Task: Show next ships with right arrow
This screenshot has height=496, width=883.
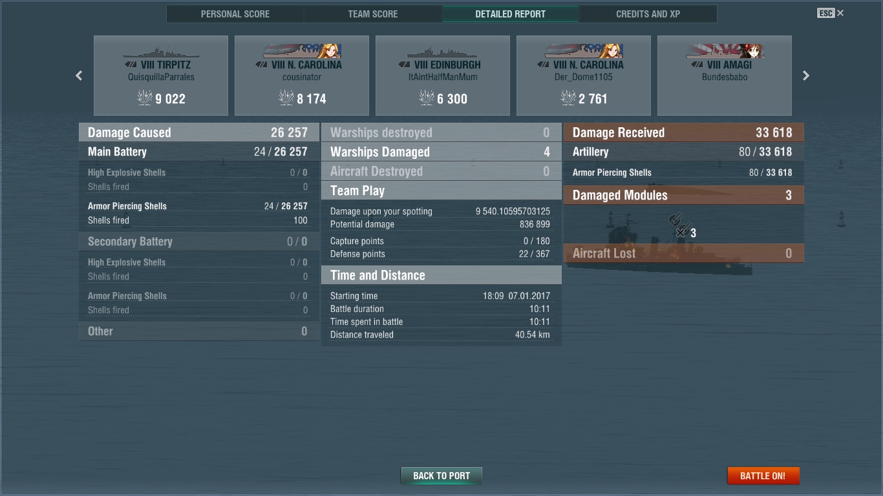Action: click(805, 76)
